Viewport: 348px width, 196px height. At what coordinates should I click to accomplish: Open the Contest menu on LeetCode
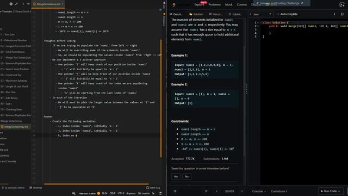pyautogui.click(x=241, y=5)
